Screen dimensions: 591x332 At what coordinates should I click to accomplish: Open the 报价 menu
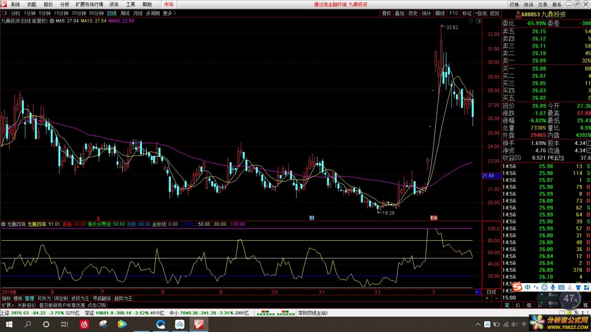click(48, 4)
